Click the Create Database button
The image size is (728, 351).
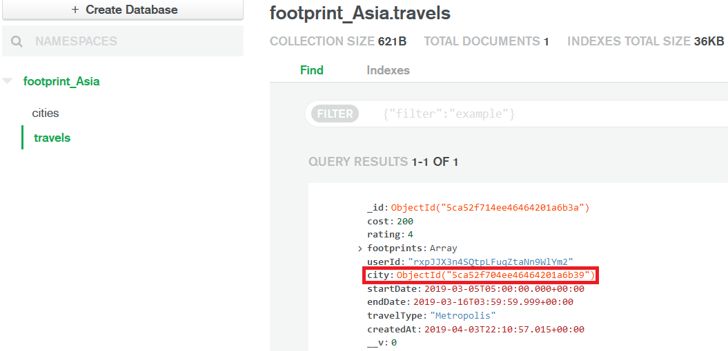[123, 10]
